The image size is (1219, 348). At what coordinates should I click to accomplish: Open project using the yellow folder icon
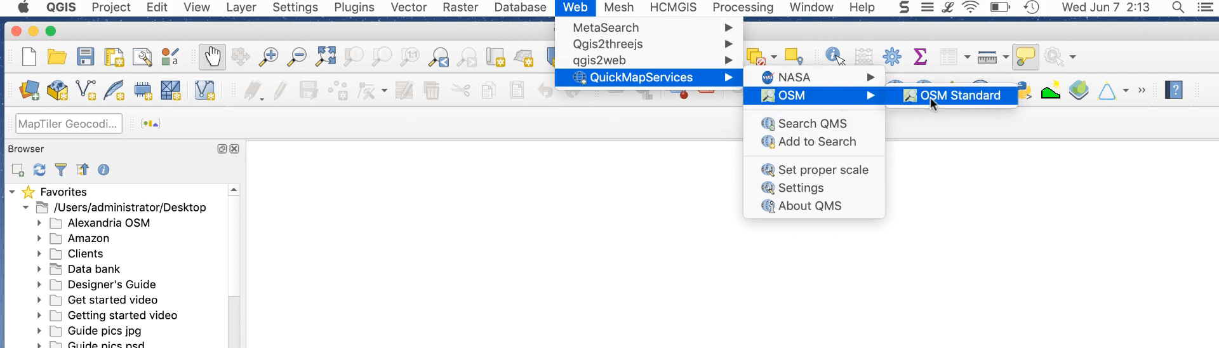point(57,57)
